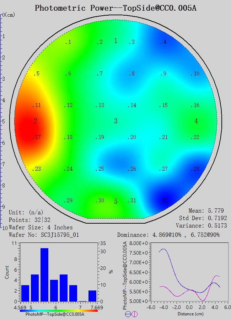Click large site marker 4 on right side
Screen dimensions: 231x320
[196, 121]
